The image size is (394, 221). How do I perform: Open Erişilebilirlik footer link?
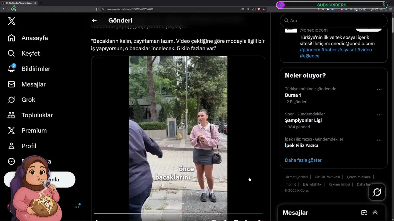pyautogui.click(x=312, y=184)
